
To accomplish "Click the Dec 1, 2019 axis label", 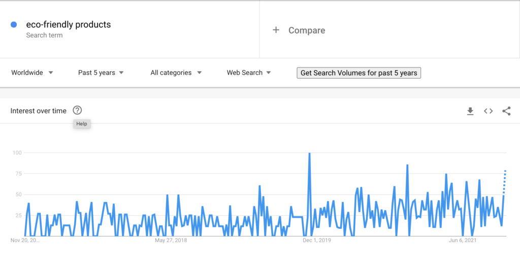I will point(317,240).
